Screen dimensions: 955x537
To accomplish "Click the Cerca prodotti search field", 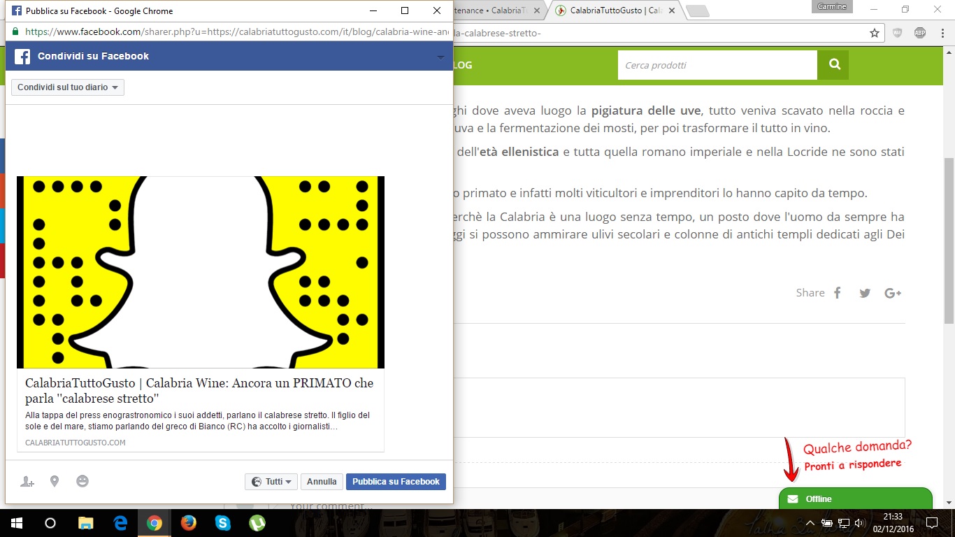I will coord(717,65).
